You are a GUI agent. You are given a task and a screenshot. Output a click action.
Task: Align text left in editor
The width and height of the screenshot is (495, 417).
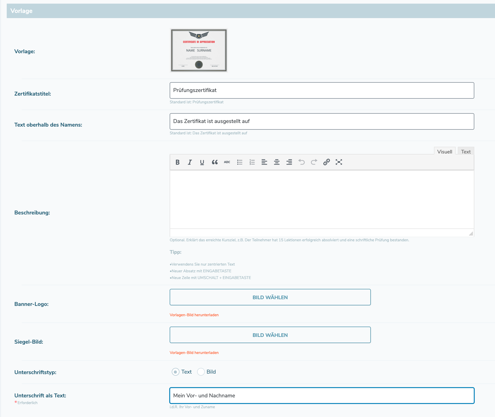[264, 162]
